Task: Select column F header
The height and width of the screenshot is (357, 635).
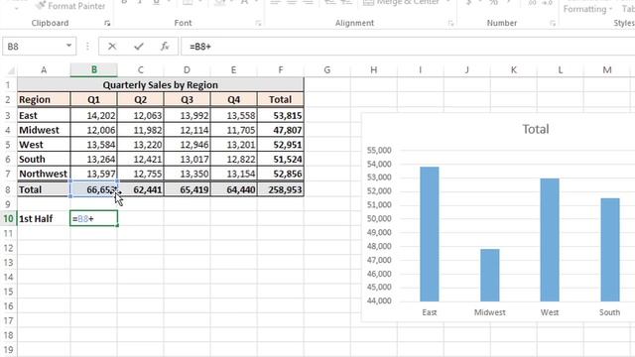Action: pyautogui.click(x=280, y=70)
